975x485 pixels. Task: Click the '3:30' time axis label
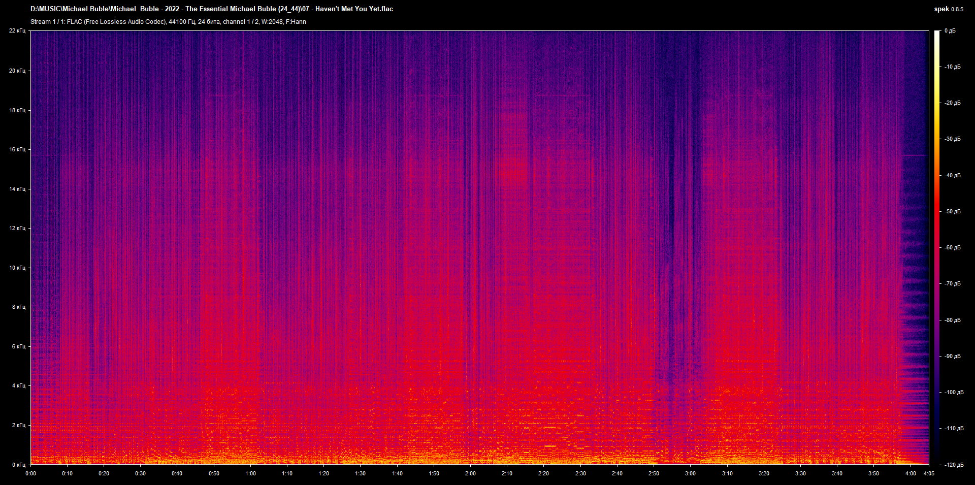(x=800, y=473)
